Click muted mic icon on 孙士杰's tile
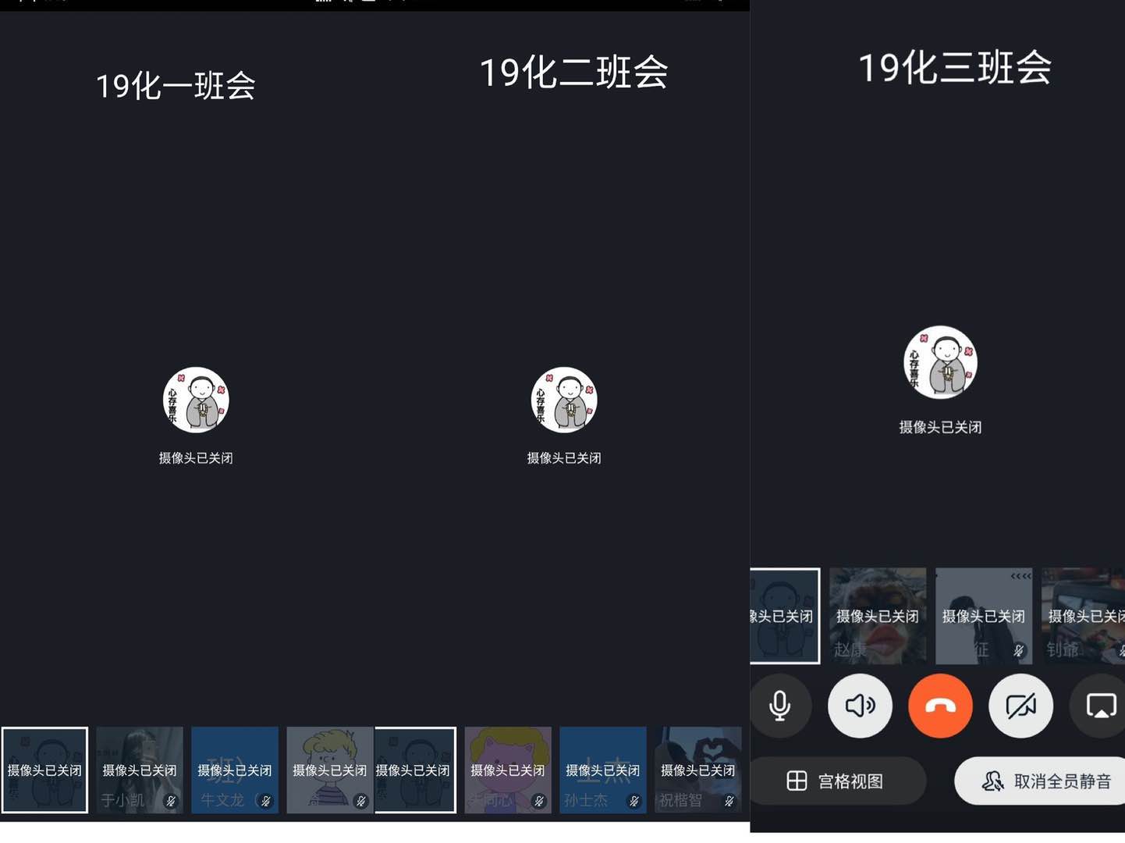1125x843 pixels. tap(634, 801)
